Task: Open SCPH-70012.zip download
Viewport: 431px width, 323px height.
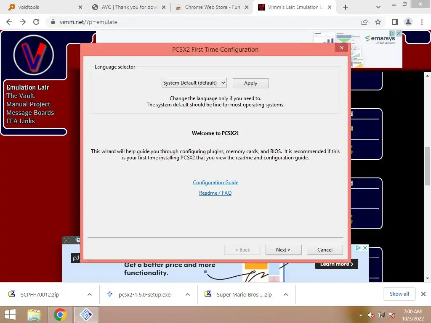Action: point(40,294)
